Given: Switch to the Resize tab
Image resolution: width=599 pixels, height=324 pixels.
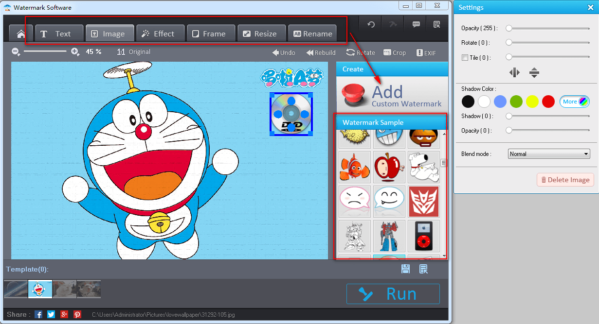Looking at the screenshot, I should (x=261, y=34).
